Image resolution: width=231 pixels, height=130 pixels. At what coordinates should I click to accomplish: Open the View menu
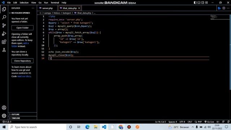(x=34, y=3)
